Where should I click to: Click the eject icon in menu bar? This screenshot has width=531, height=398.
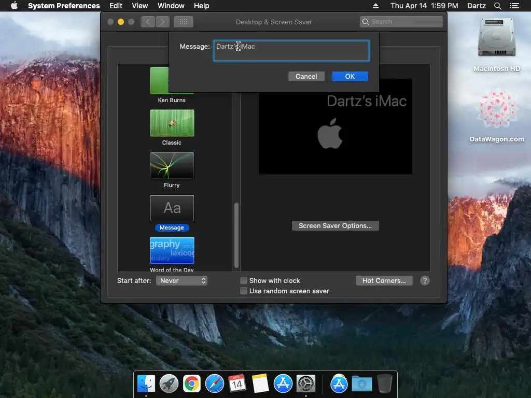[375, 6]
